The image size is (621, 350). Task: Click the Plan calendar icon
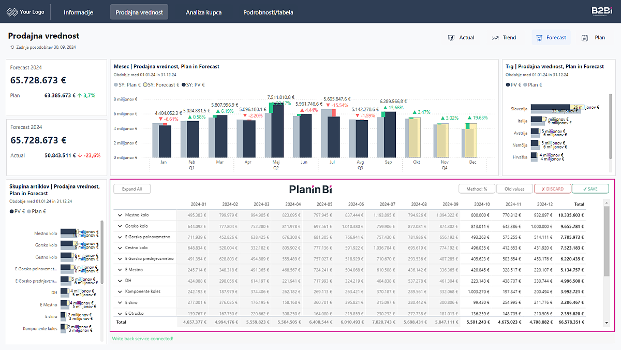tap(585, 38)
